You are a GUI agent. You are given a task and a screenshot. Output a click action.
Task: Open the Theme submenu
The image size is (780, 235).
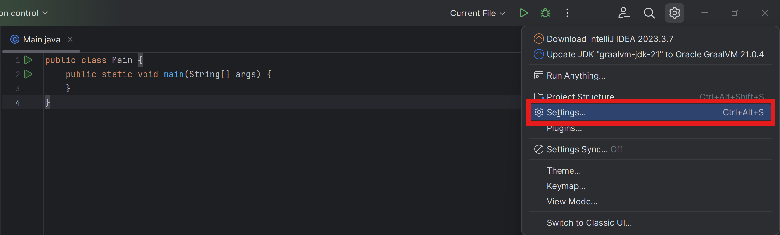click(563, 170)
